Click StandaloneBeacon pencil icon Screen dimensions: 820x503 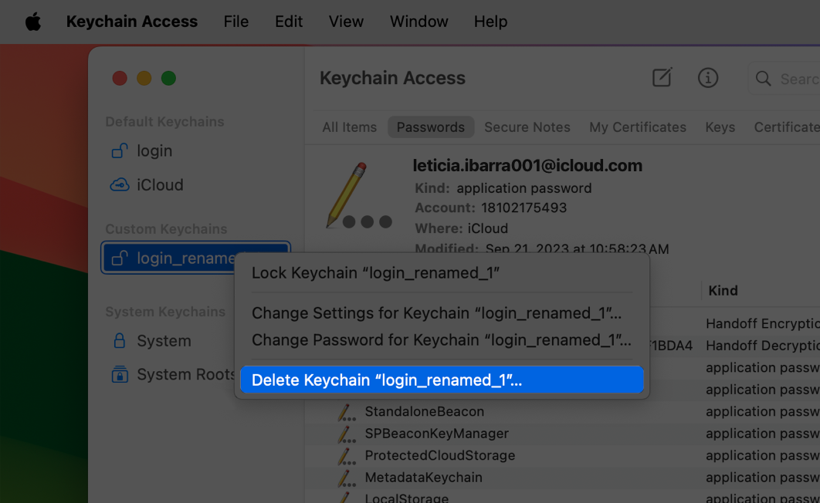point(345,412)
